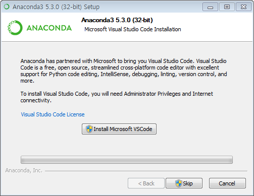
Task: Click shield icon on Install Microsoft VSCode button
Action: tap(89, 129)
